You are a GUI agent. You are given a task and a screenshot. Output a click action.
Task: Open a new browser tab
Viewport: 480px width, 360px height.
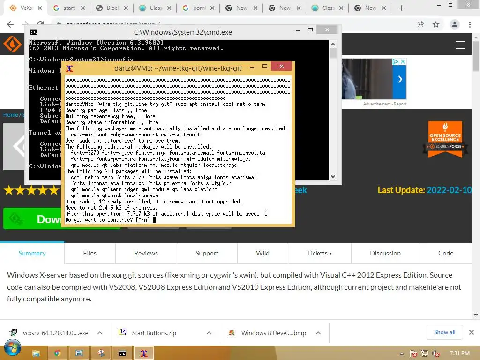click(x=402, y=8)
